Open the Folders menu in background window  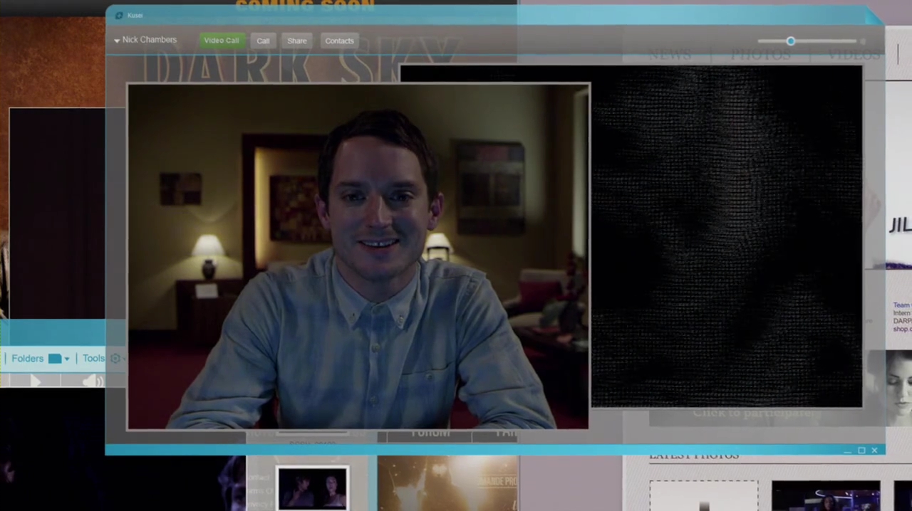click(x=28, y=359)
